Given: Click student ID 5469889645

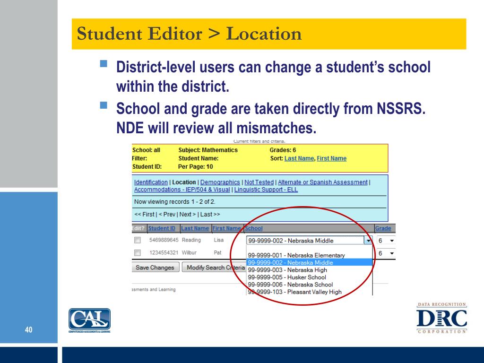Looking at the screenshot, I should [164, 240].
